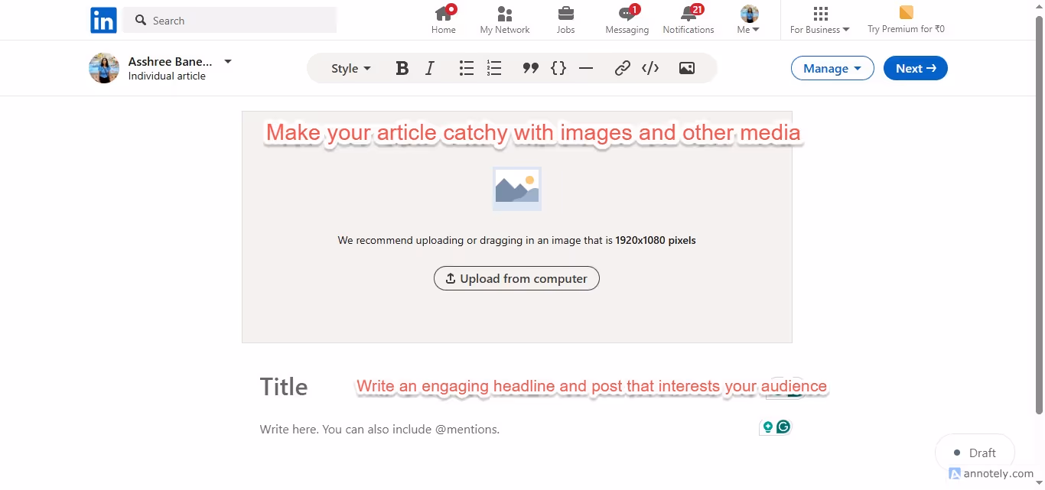The width and height of the screenshot is (1045, 490).
Task: Click Upload from computer
Action: tap(516, 278)
